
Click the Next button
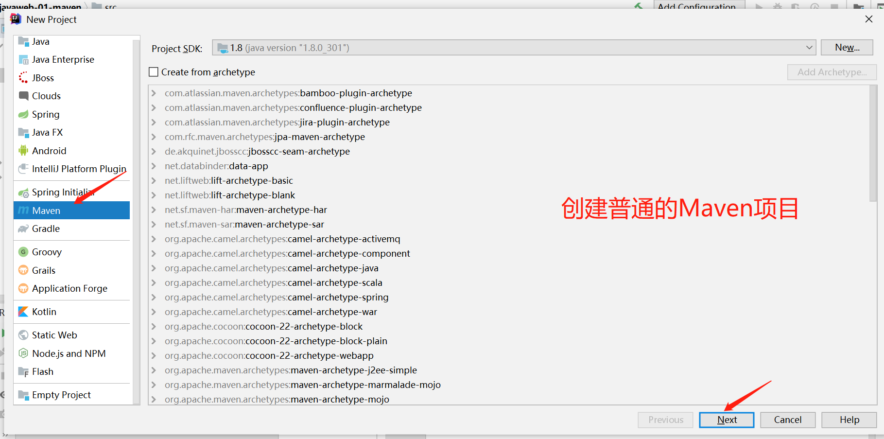pos(727,420)
